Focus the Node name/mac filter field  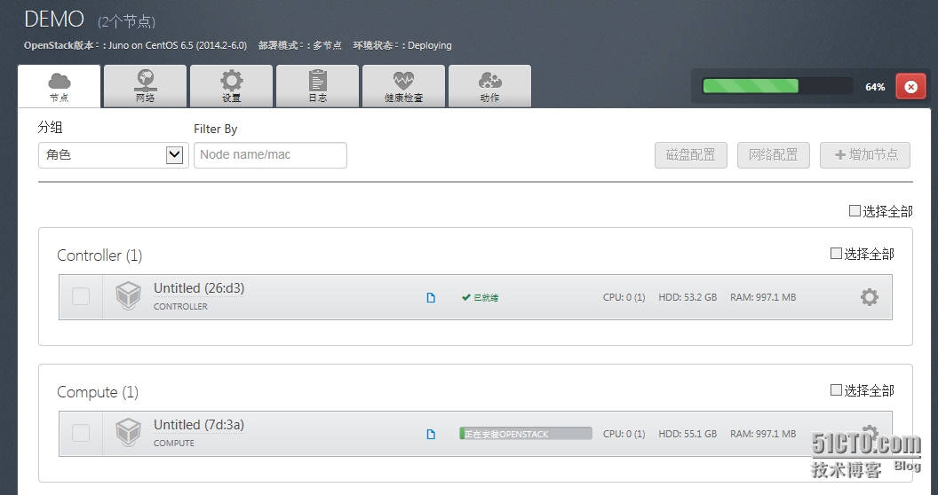pos(270,154)
